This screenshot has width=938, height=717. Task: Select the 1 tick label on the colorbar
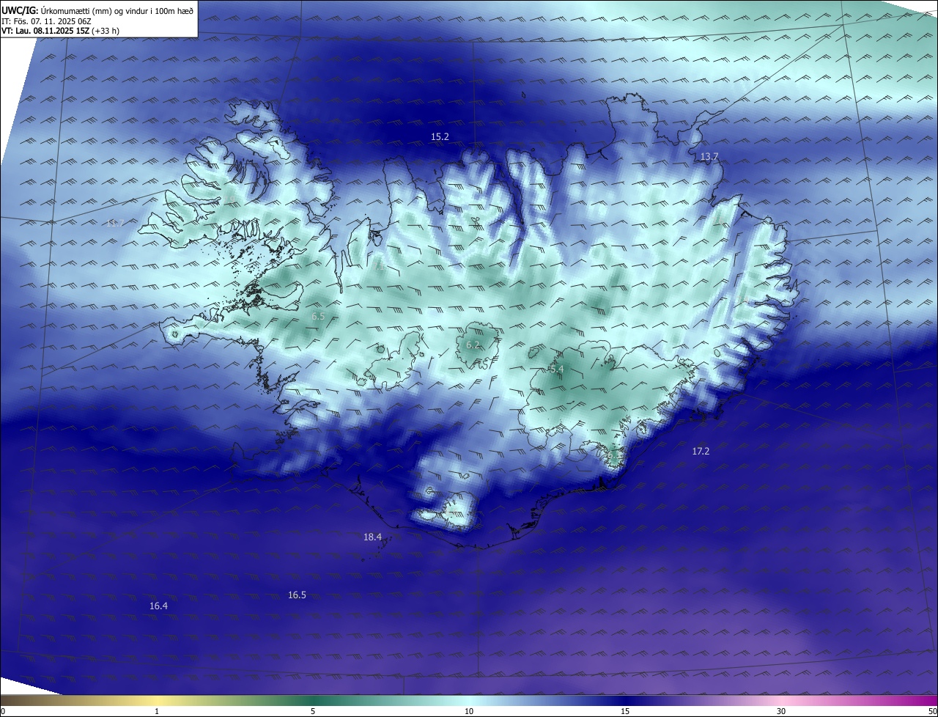click(157, 712)
